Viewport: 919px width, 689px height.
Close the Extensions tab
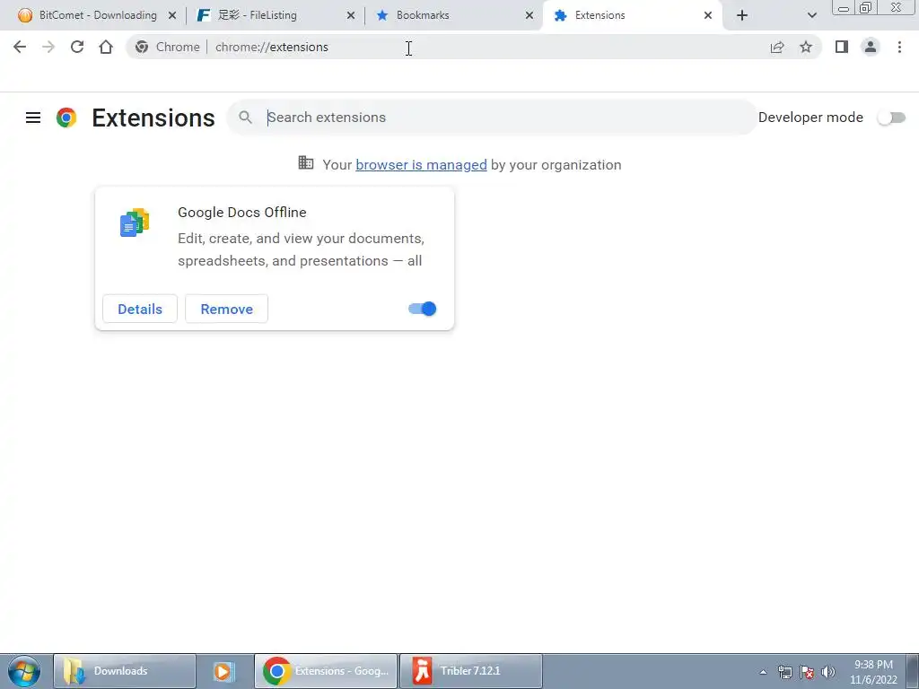(708, 15)
